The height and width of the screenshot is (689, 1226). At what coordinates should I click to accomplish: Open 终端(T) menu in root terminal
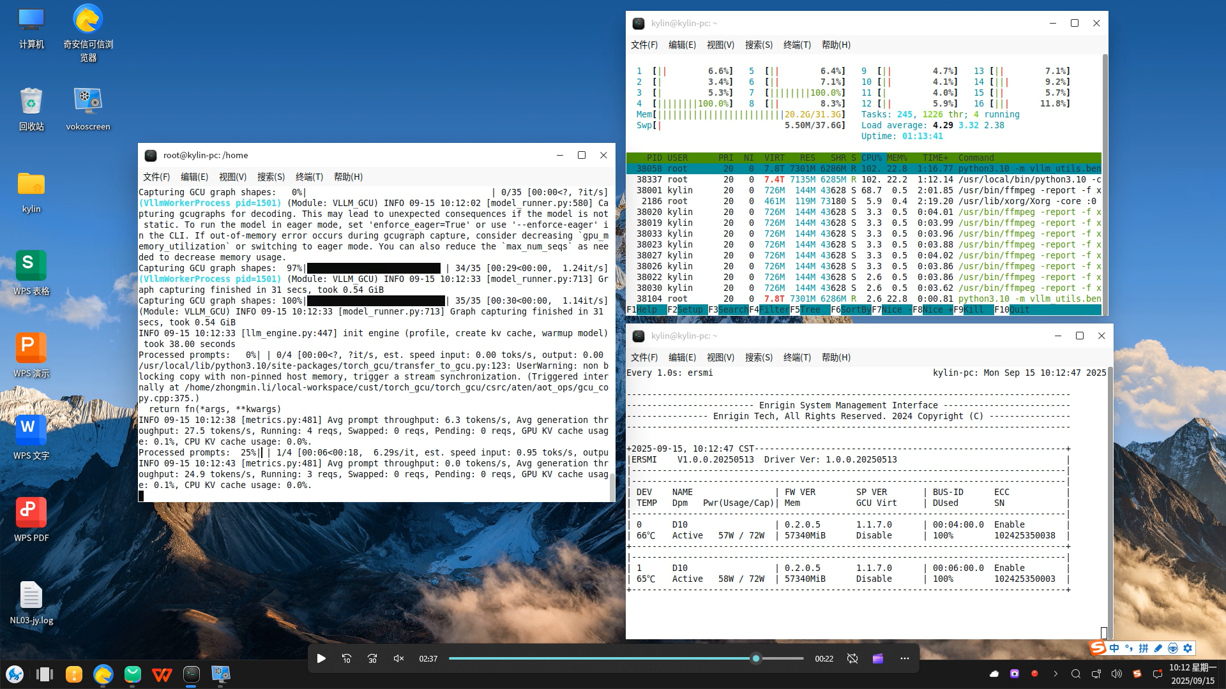[x=309, y=177]
